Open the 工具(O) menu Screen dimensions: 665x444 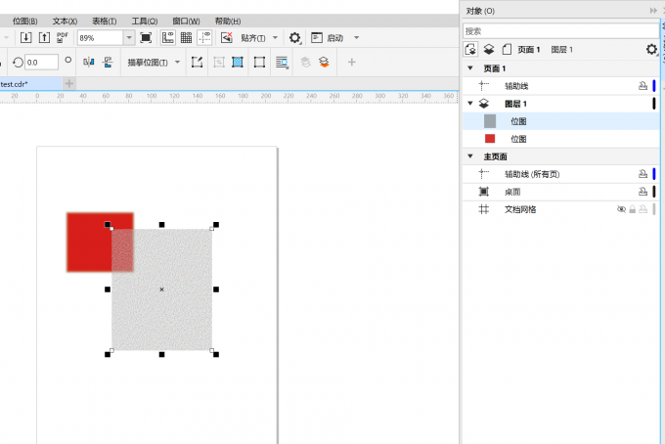[x=145, y=22]
